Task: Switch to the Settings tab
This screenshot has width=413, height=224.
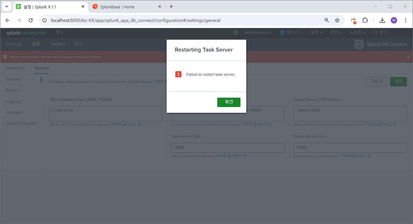Action: click(42, 68)
